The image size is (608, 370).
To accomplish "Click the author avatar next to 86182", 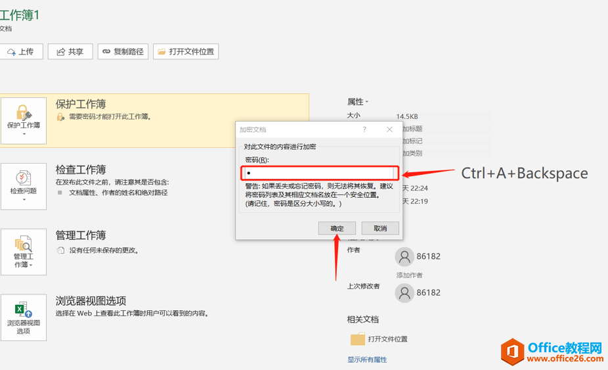I will pyautogui.click(x=404, y=256).
